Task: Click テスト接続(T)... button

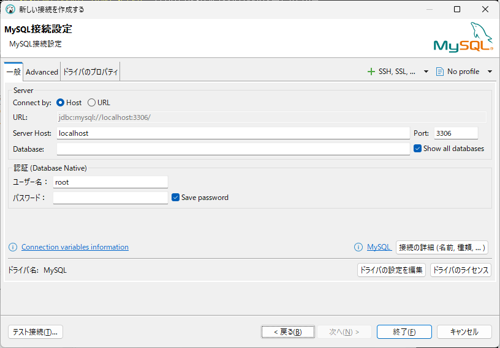Action: point(36,331)
